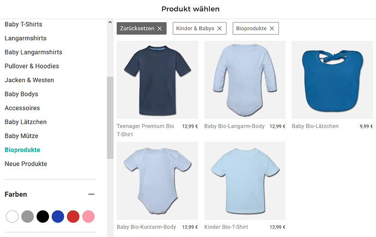Select the Teenager Premium Bio T-Shirt image
Screen dimensions: 376x237
coord(157,79)
